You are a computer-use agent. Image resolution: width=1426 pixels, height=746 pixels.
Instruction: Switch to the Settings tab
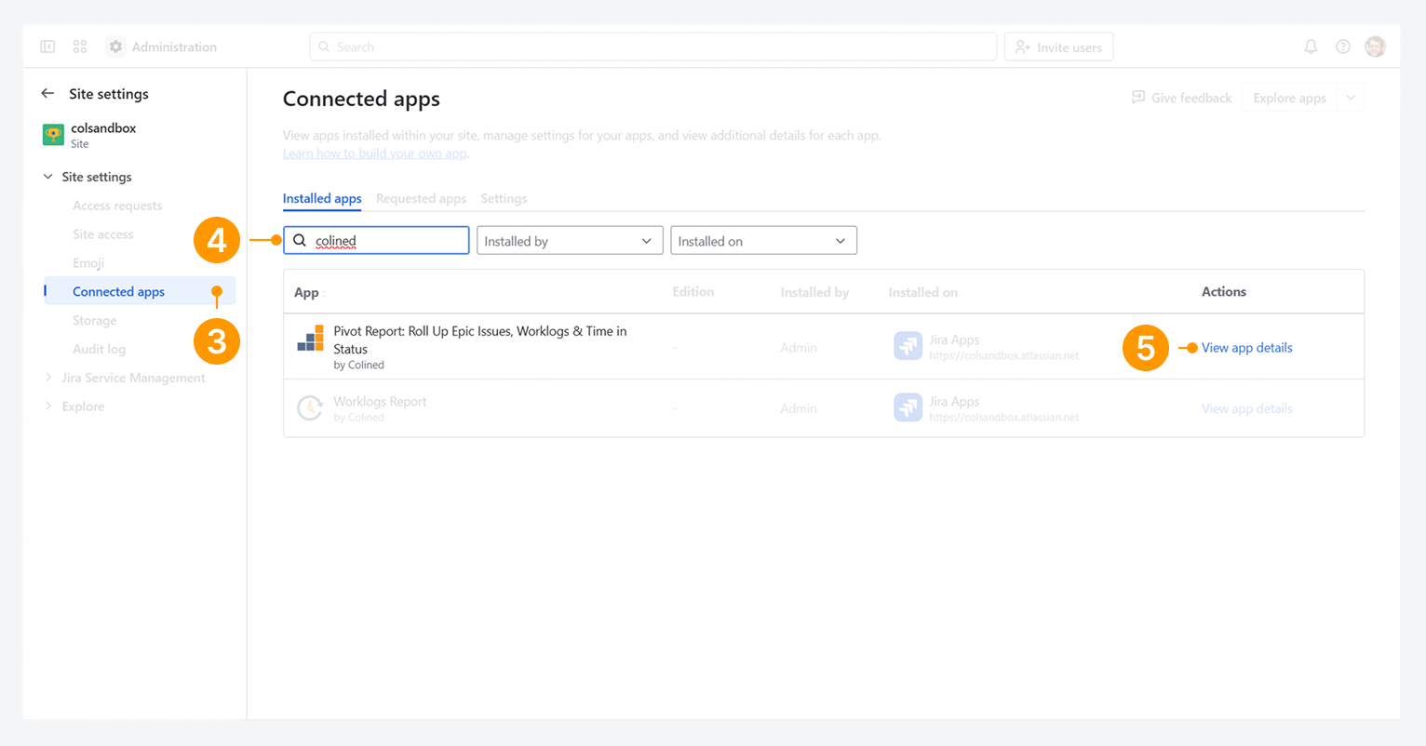pyautogui.click(x=504, y=198)
